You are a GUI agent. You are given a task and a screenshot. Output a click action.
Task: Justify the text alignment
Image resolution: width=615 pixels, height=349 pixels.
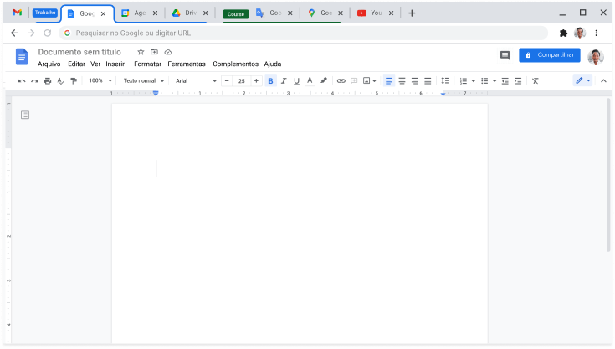click(428, 81)
